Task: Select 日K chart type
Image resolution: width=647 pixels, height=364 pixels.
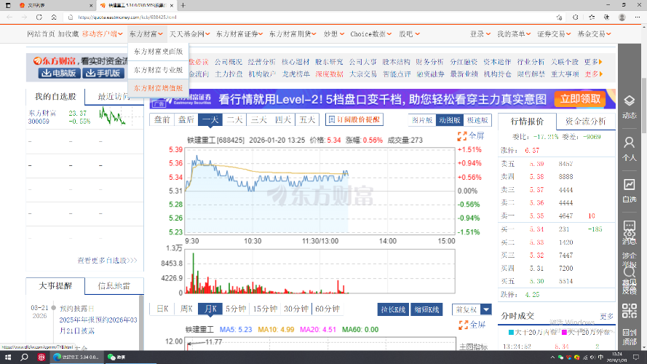Action: [162, 309]
